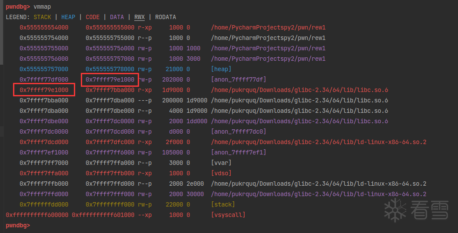This screenshot has width=458, height=233.
Task: Select the r-xp rew1 file path
Action: click(268, 28)
